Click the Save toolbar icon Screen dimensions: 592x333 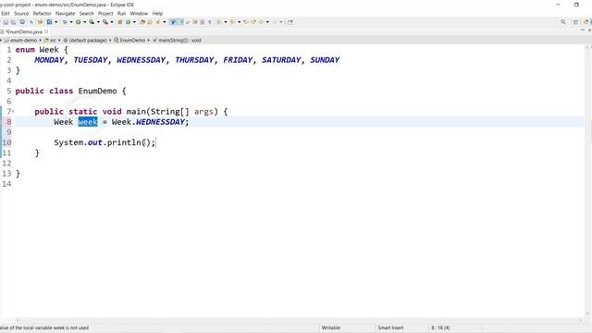[6, 22]
